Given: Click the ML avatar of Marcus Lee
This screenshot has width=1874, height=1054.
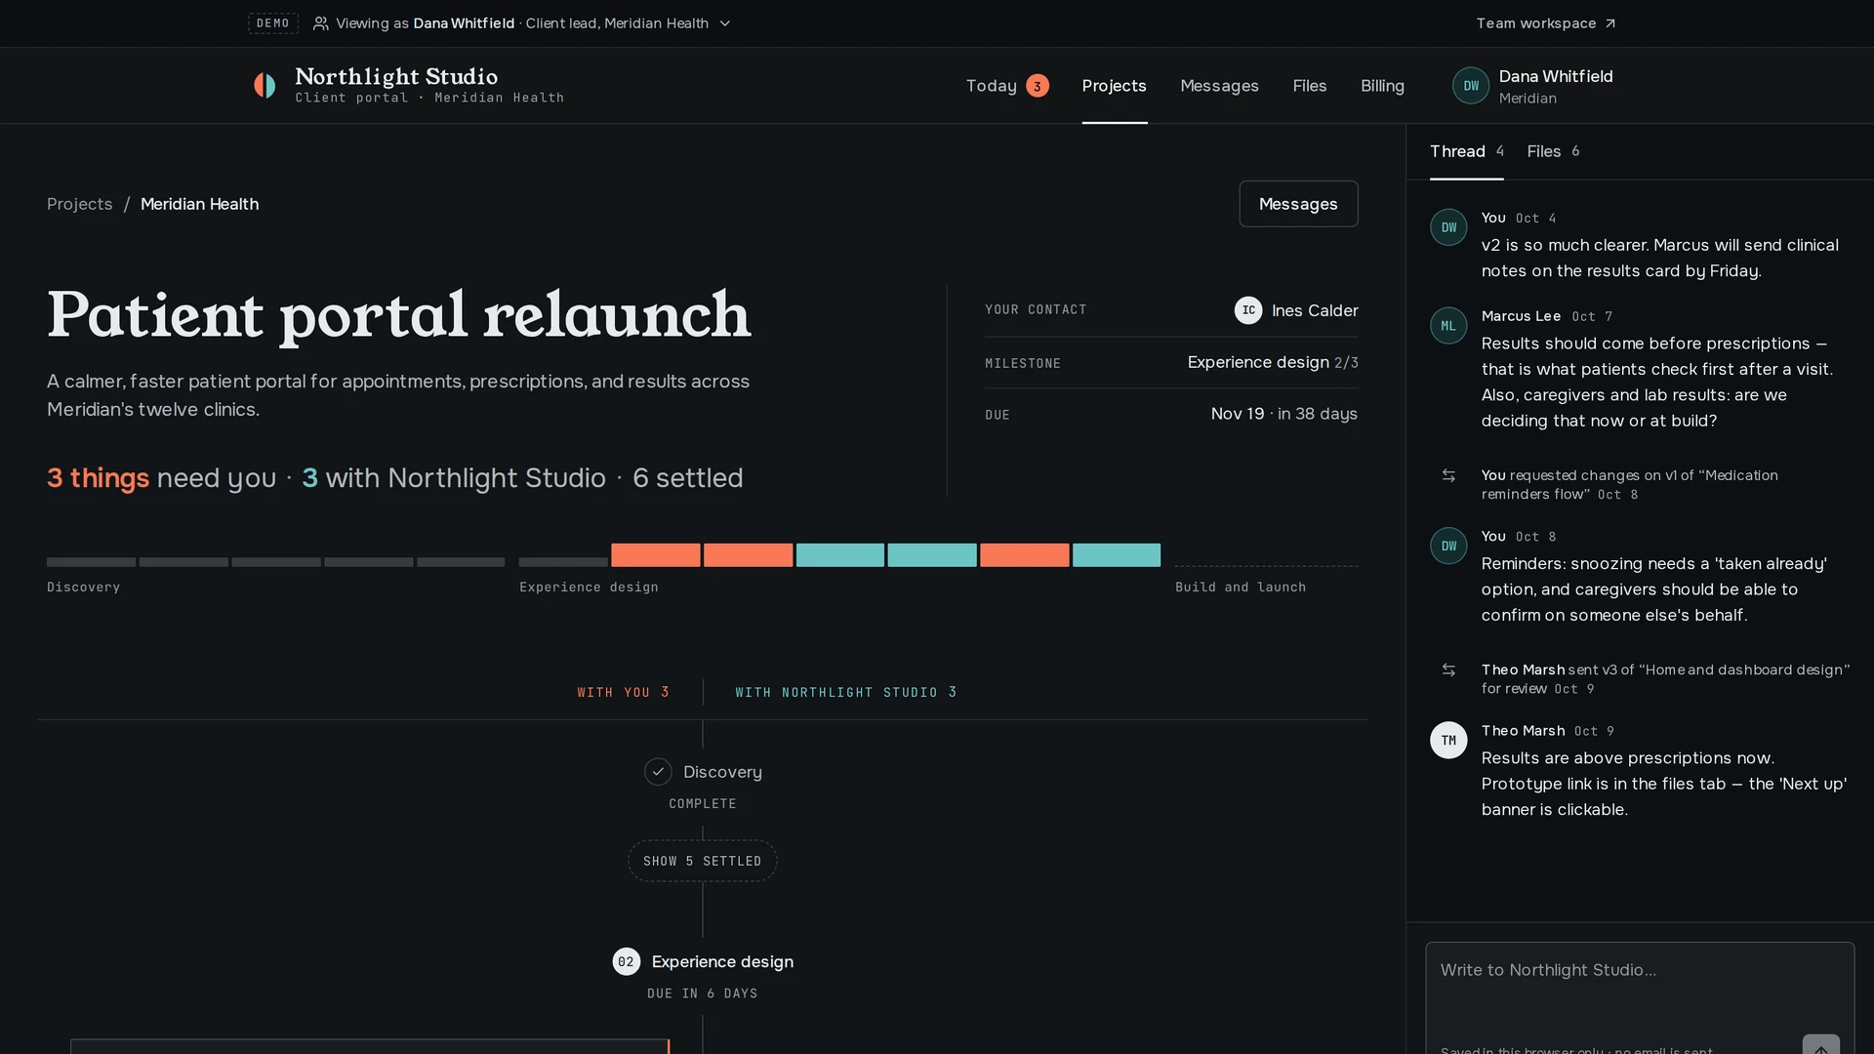Looking at the screenshot, I should pyautogui.click(x=1448, y=326).
